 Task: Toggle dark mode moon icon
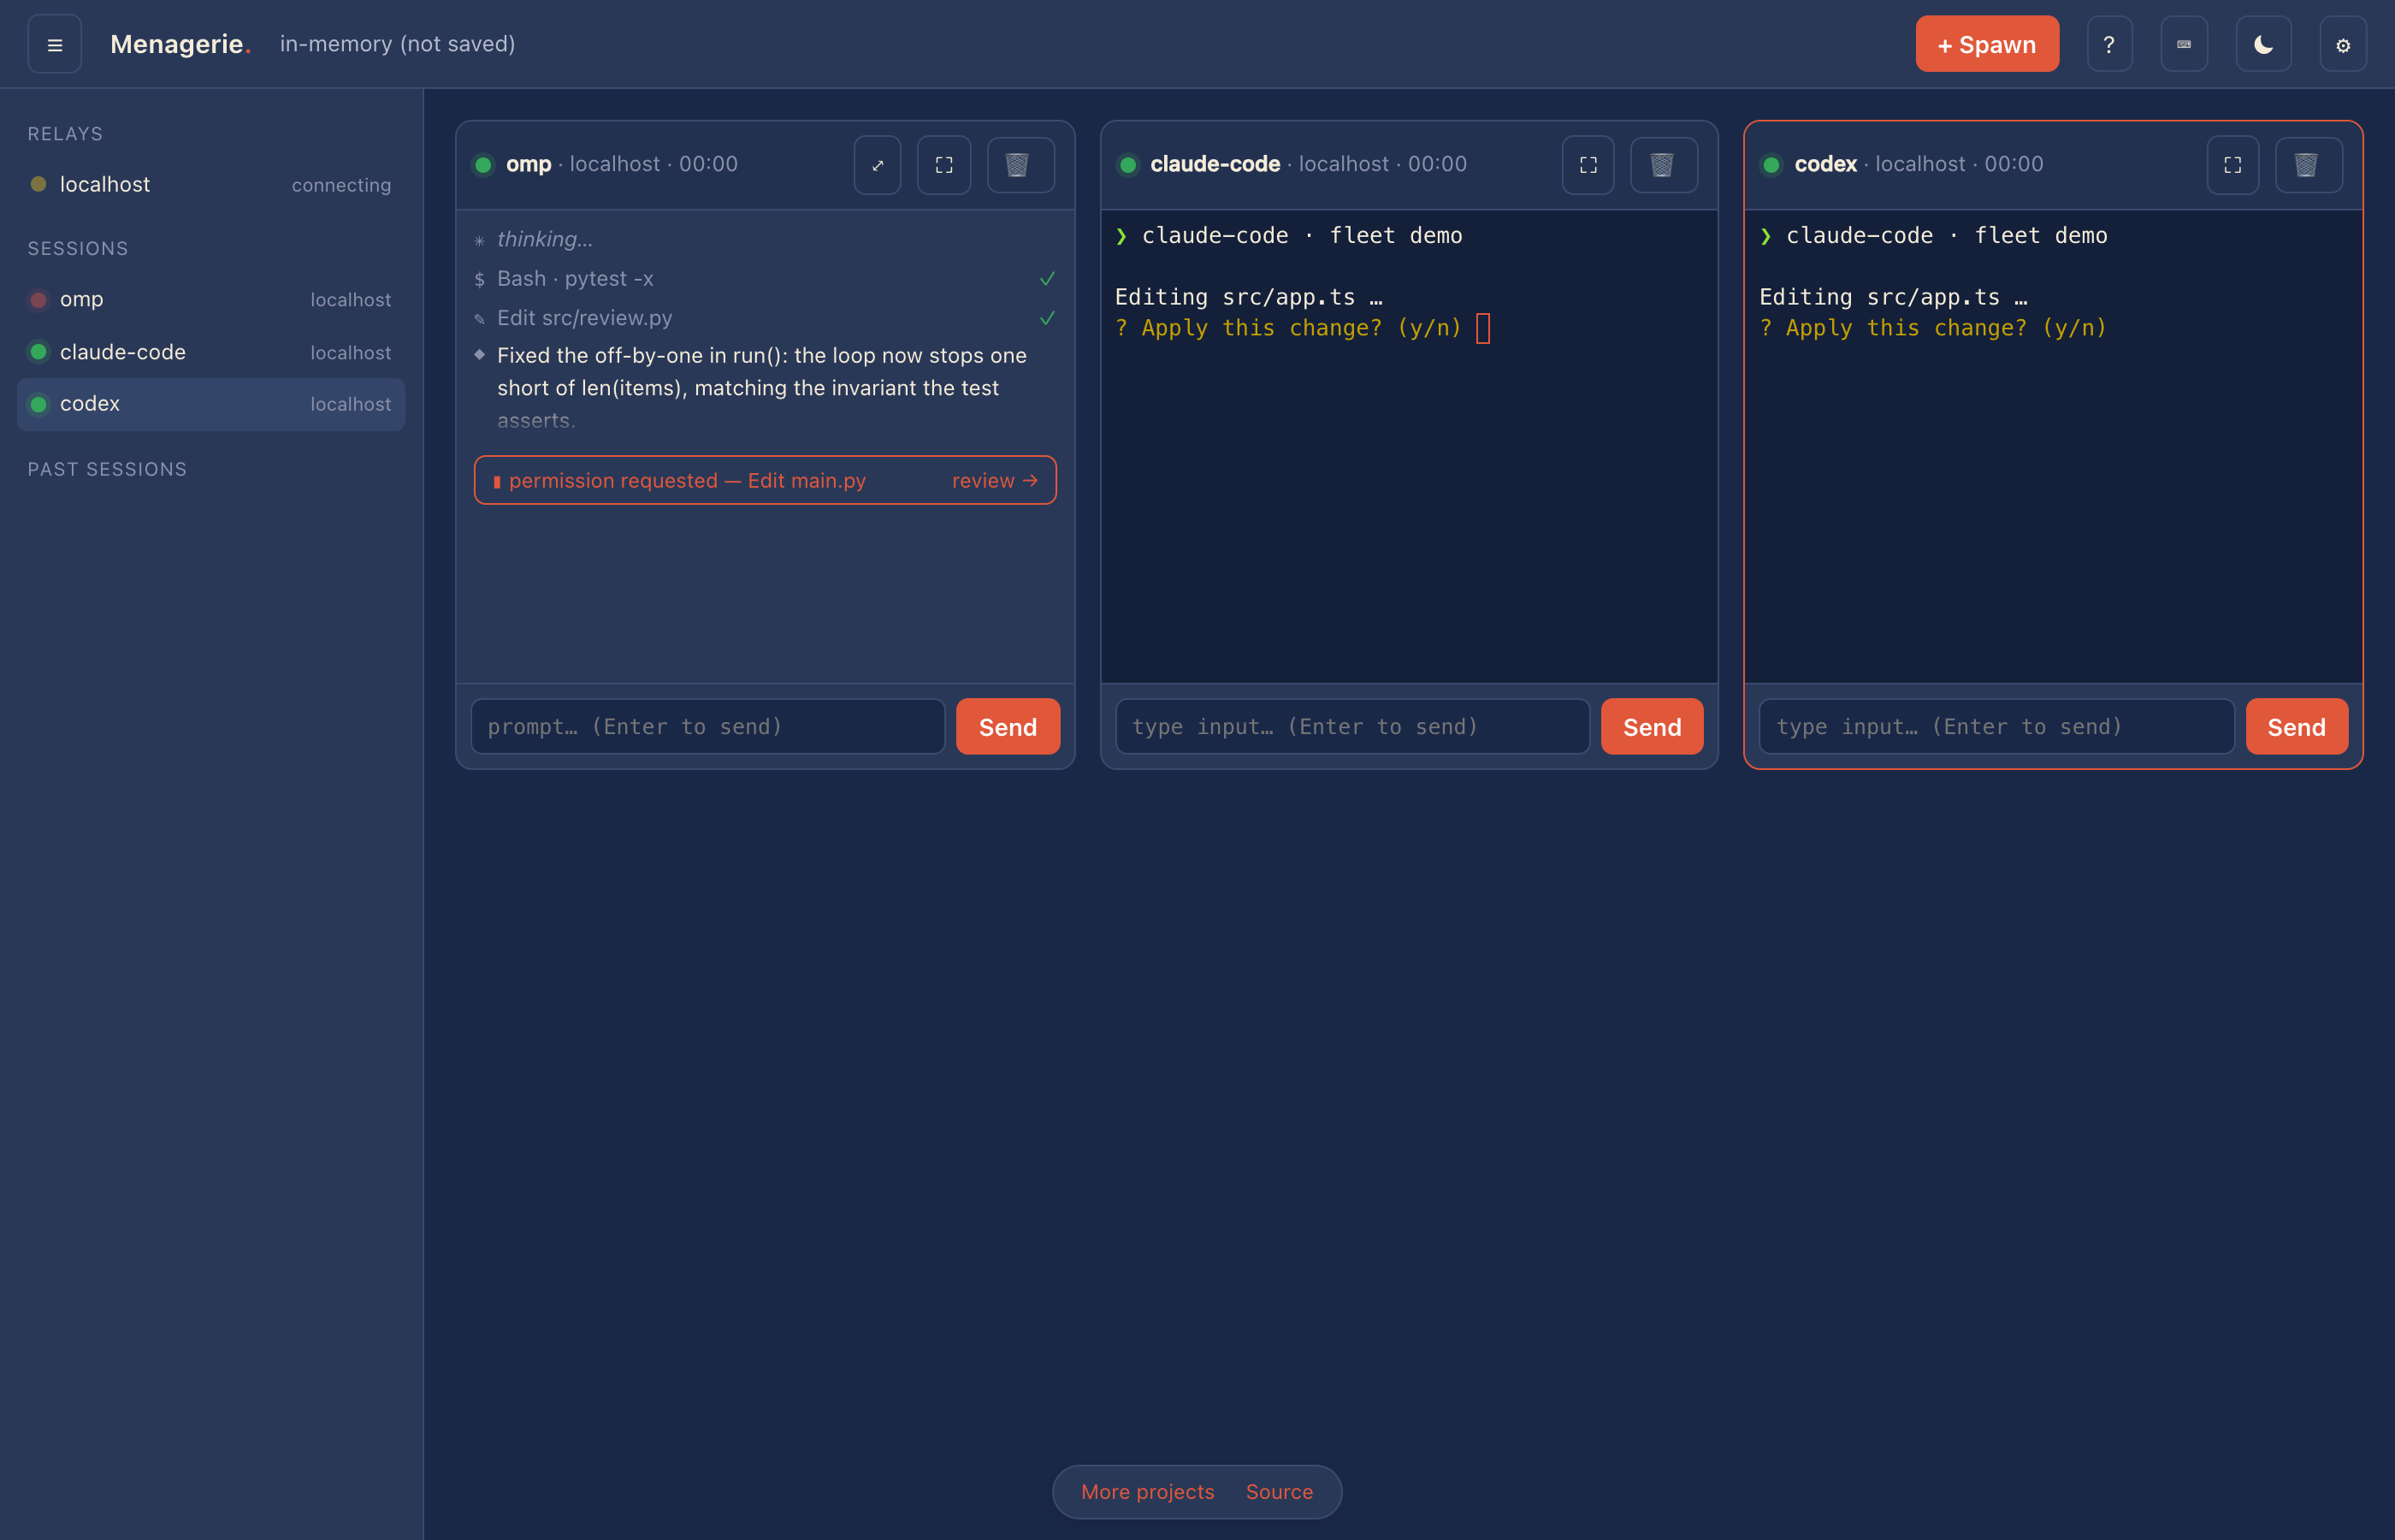[x=2263, y=44]
